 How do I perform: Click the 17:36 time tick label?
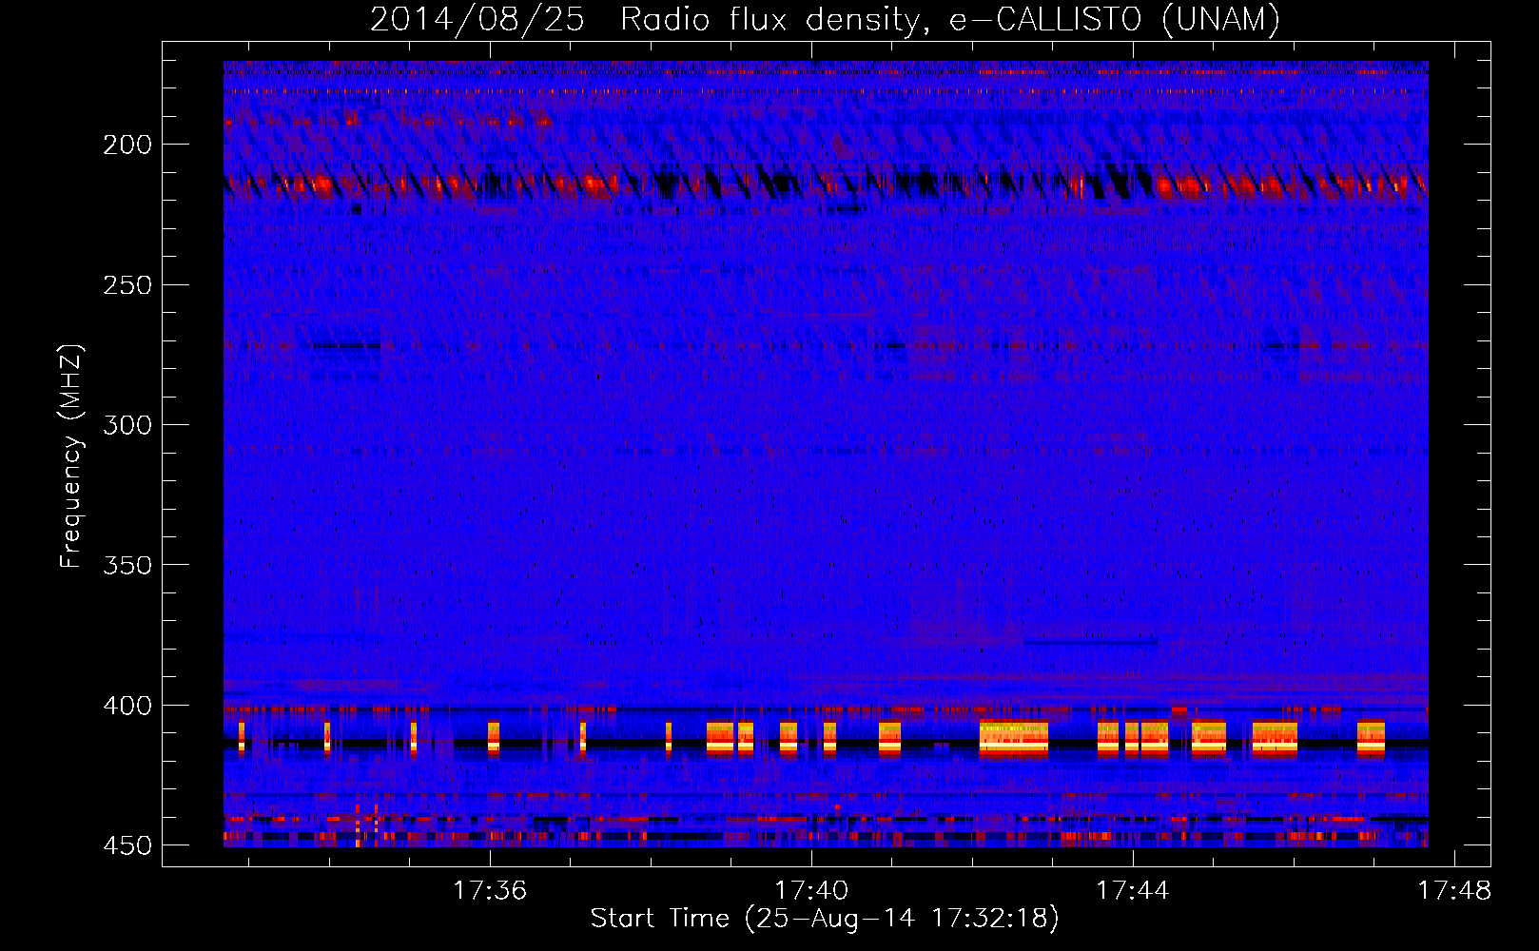point(490,890)
